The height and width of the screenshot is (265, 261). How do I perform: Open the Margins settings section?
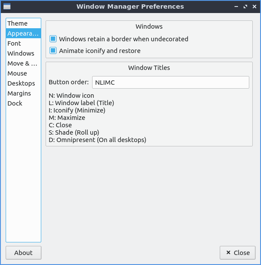point(19,93)
